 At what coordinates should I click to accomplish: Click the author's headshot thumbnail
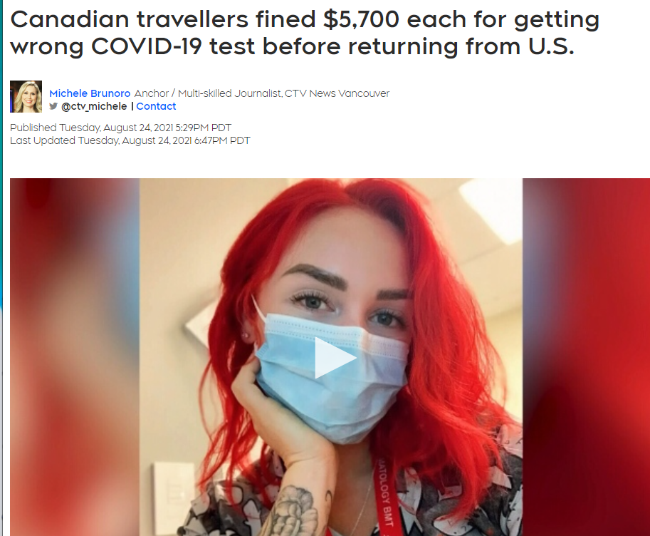[26, 97]
